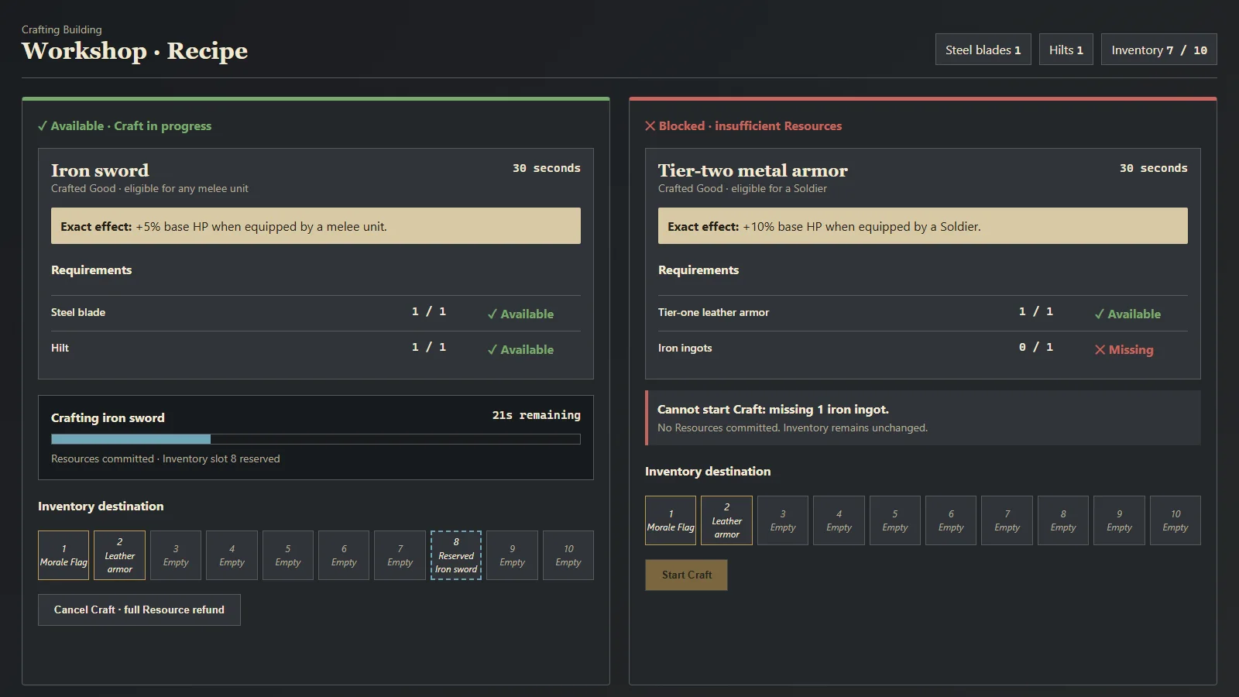Select Leather armor slot in metal armor panel
The height and width of the screenshot is (697, 1239).
point(726,520)
